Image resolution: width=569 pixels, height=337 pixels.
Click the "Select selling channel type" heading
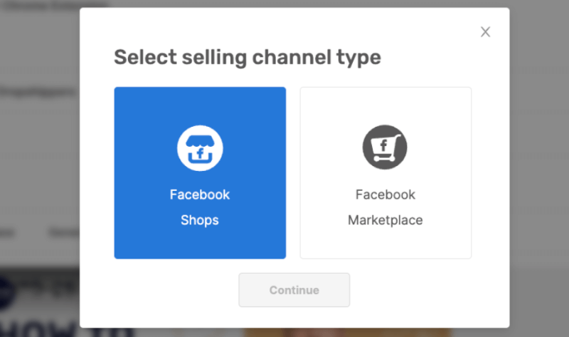pyautogui.click(x=248, y=58)
